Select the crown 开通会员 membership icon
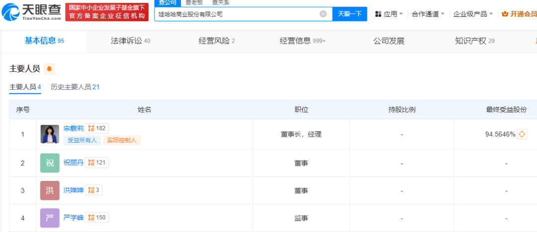The height and width of the screenshot is (232, 537). (505, 14)
